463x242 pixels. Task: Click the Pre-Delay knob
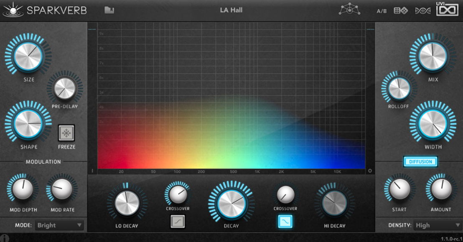coord(65,88)
